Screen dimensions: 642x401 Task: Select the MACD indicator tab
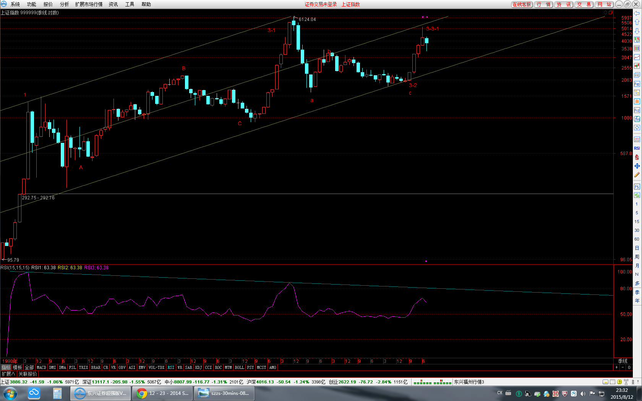pos(41,367)
